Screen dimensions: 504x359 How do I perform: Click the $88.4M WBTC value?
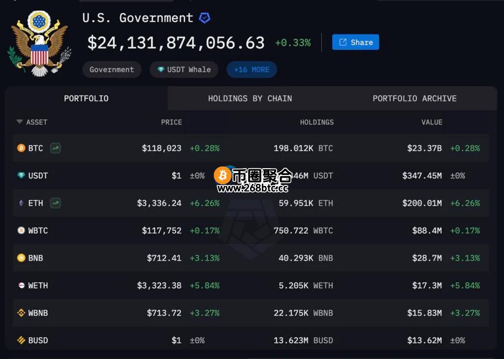(x=427, y=231)
